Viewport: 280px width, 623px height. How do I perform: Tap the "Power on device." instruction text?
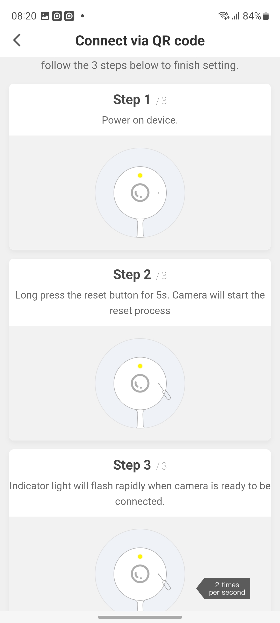tap(140, 120)
